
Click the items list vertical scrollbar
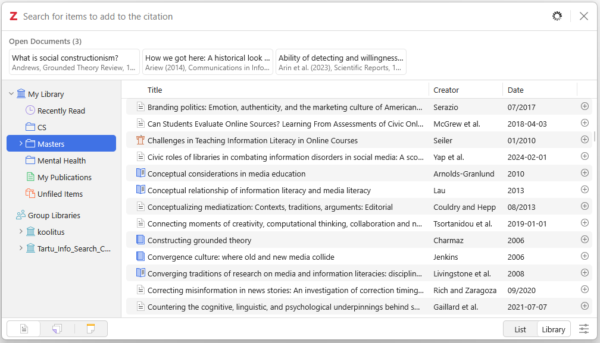595,136
